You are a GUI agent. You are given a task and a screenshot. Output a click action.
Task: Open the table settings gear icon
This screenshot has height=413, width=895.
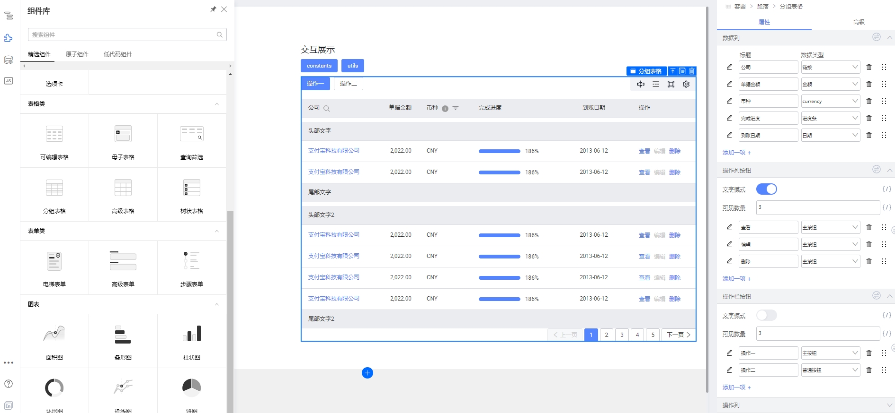pos(686,84)
